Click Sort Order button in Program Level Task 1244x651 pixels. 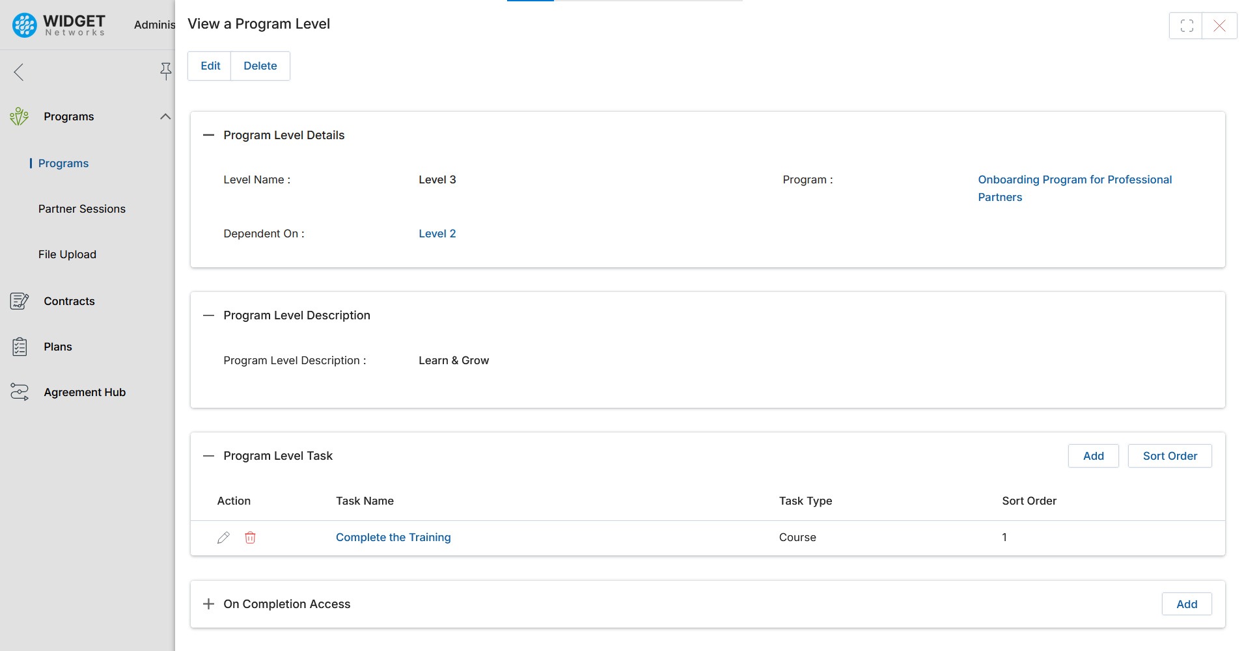1169,456
